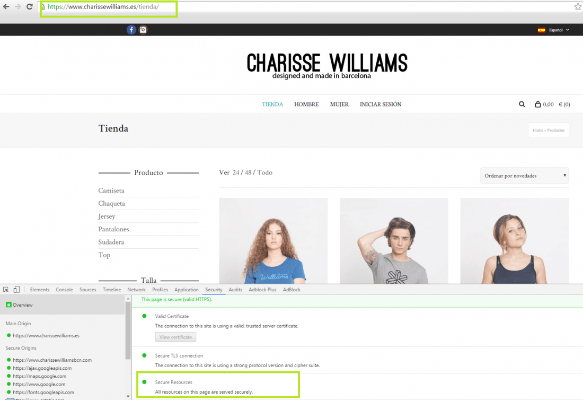Open the HOMBRE menu item
Screen dimensions: 583x400
[306, 105]
